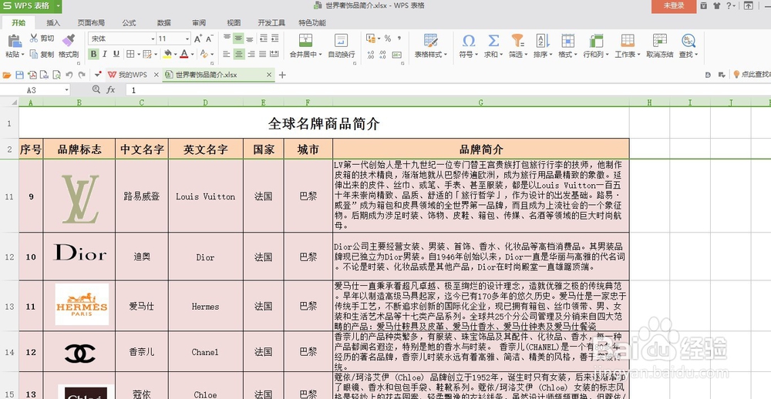This screenshot has height=399, width=771.
Task: Toggle right horizontal alignment
Action: (251, 54)
